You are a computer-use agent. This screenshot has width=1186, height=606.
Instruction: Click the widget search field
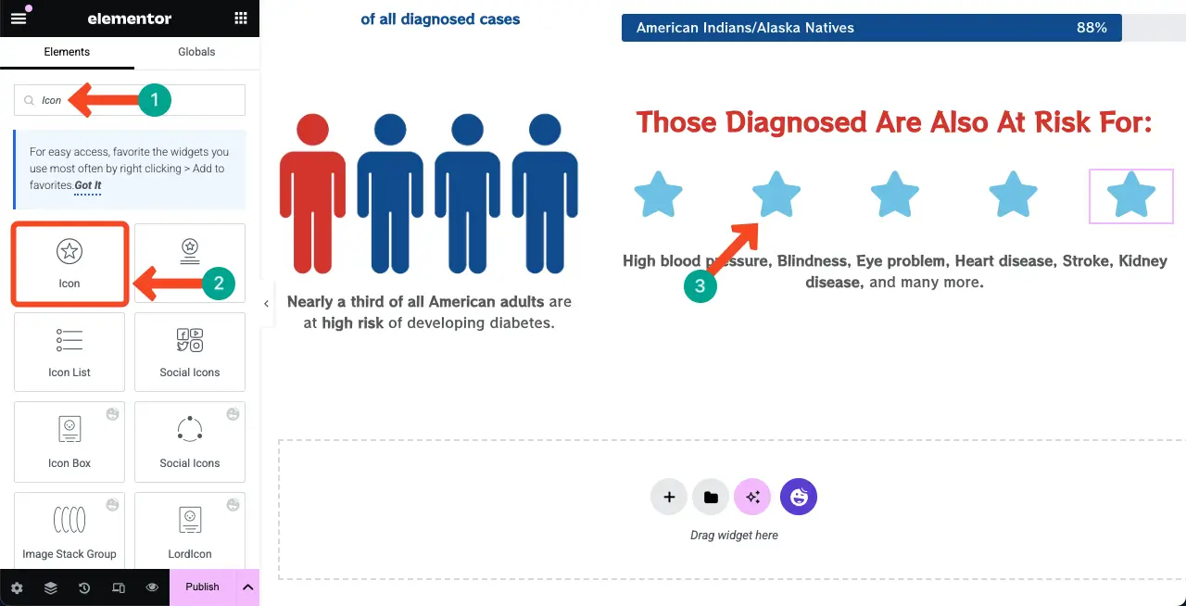coord(130,100)
